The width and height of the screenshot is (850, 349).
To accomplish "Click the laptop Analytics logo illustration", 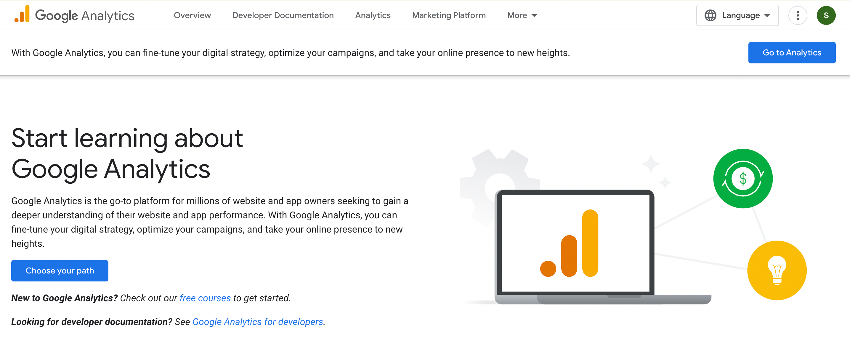I will pos(574,244).
